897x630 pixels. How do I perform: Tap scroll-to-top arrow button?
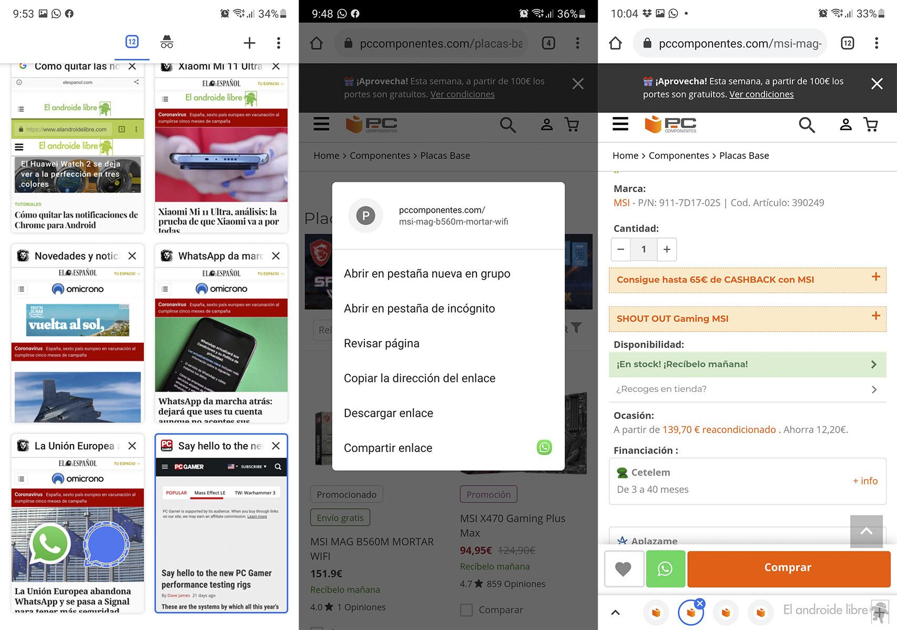pos(866,531)
